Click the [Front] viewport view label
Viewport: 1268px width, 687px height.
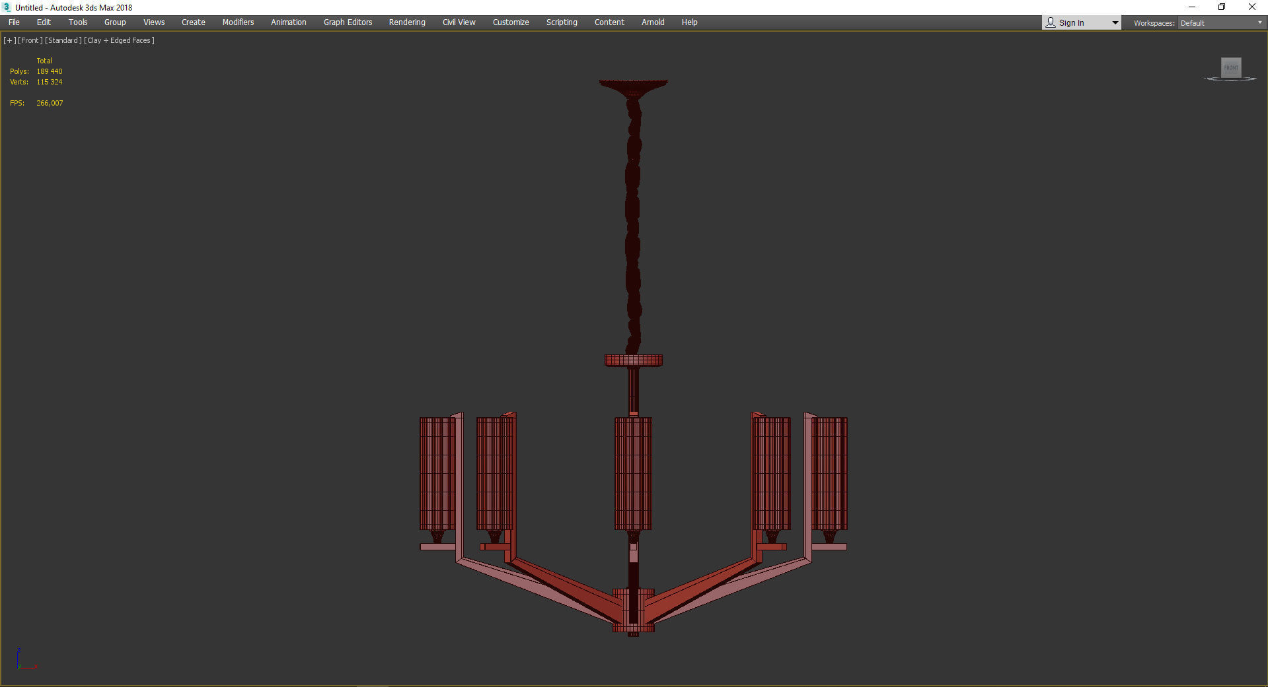pyautogui.click(x=30, y=40)
